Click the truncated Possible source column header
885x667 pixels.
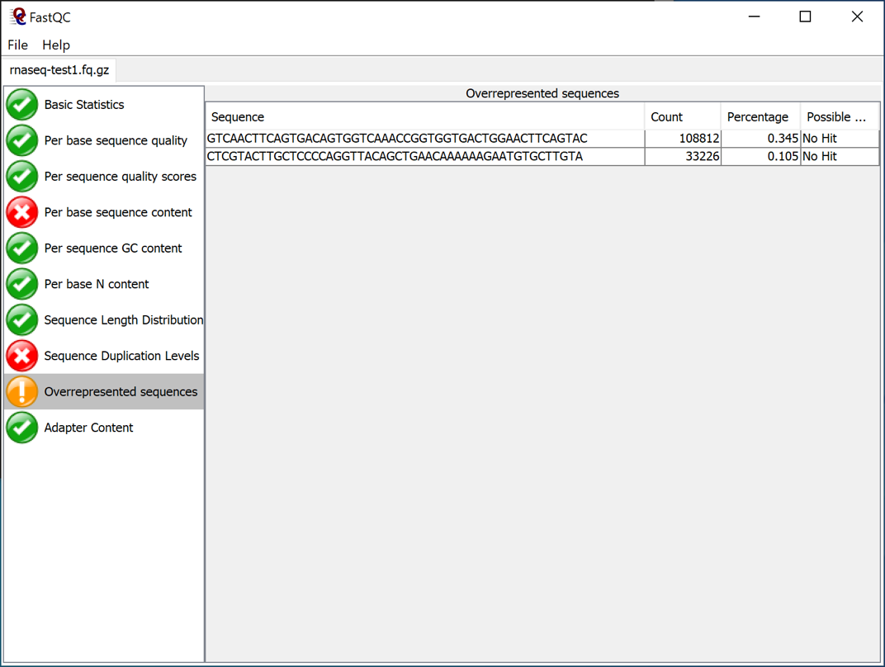(x=838, y=117)
